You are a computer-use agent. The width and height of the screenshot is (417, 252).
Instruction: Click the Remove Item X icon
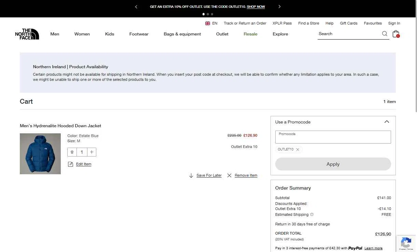click(230, 176)
